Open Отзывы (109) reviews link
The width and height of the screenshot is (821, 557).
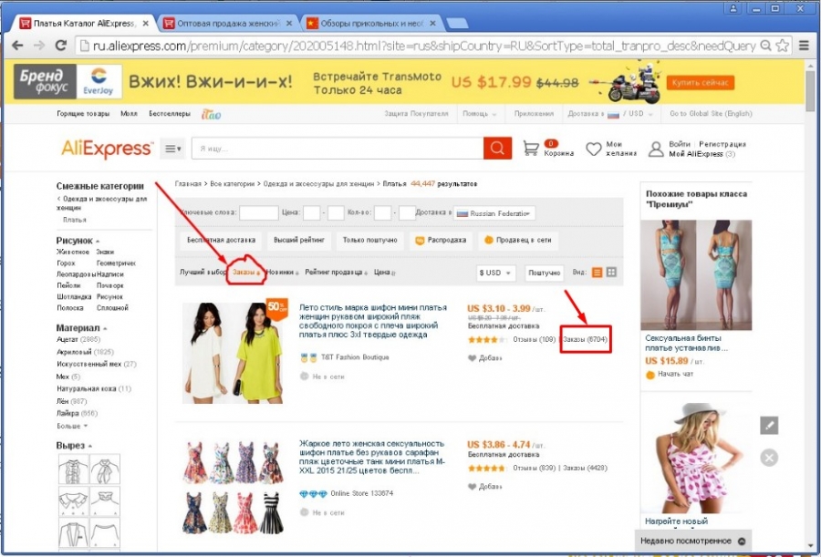tap(534, 340)
